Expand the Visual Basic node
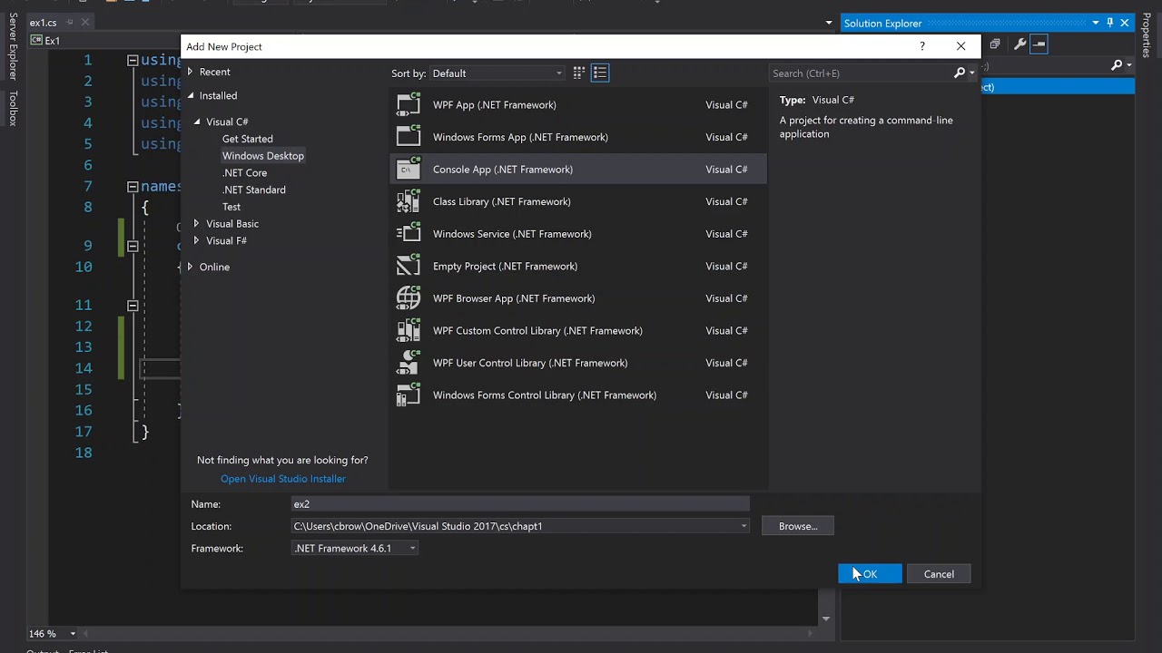The image size is (1162, 653). point(196,223)
